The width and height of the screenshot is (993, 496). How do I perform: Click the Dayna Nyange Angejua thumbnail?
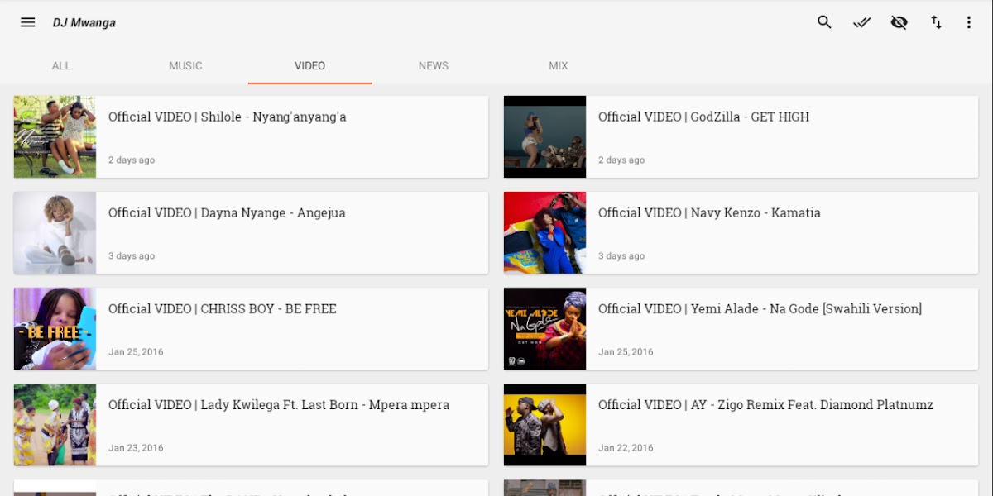click(55, 233)
